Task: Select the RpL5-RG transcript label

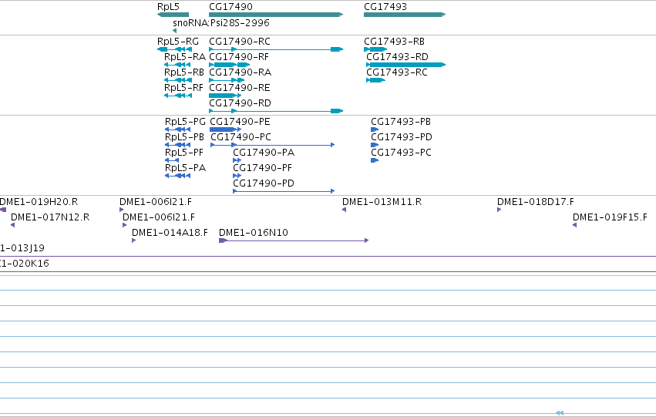Action: pos(178,42)
